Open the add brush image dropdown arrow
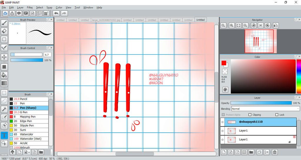The height and width of the screenshot is (160, 301). click(x=29, y=152)
